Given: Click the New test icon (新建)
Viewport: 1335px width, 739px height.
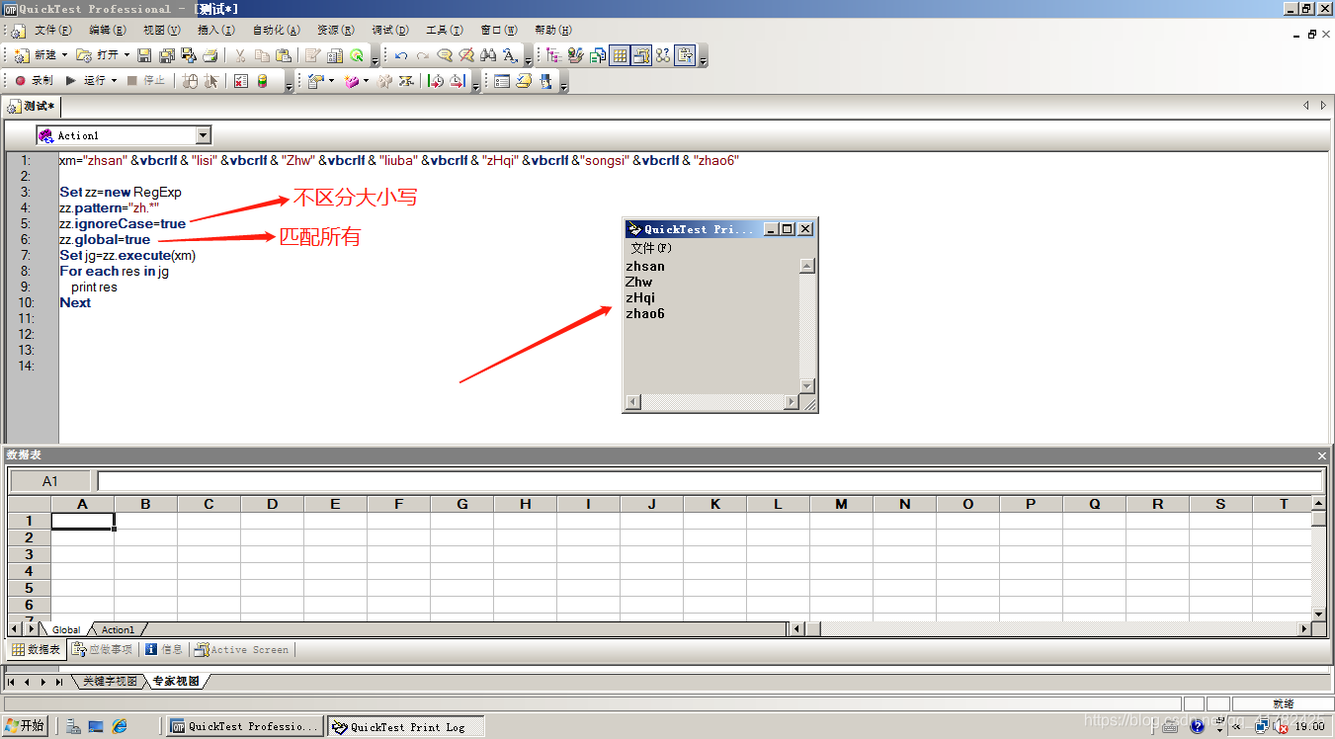Looking at the screenshot, I should [x=22, y=55].
